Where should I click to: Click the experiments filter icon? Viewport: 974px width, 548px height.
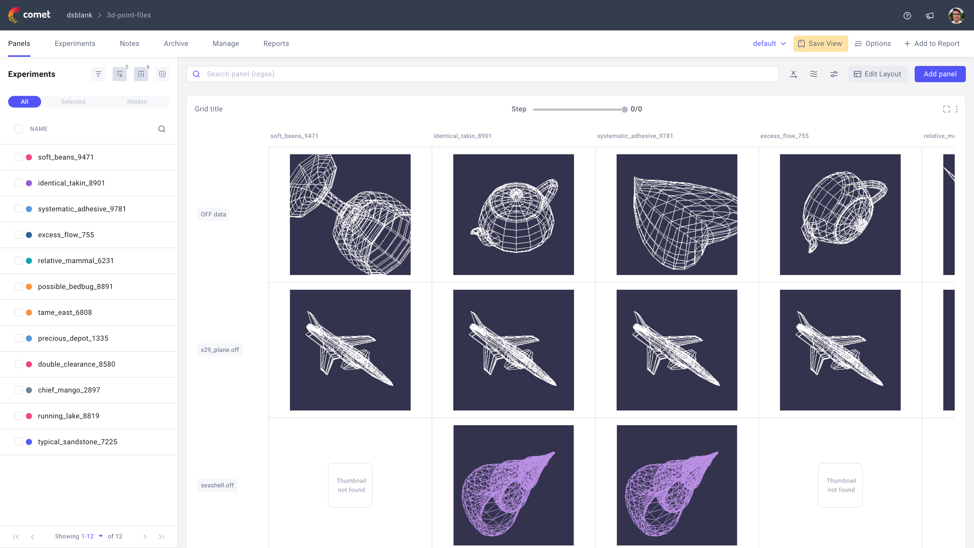click(x=98, y=74)
